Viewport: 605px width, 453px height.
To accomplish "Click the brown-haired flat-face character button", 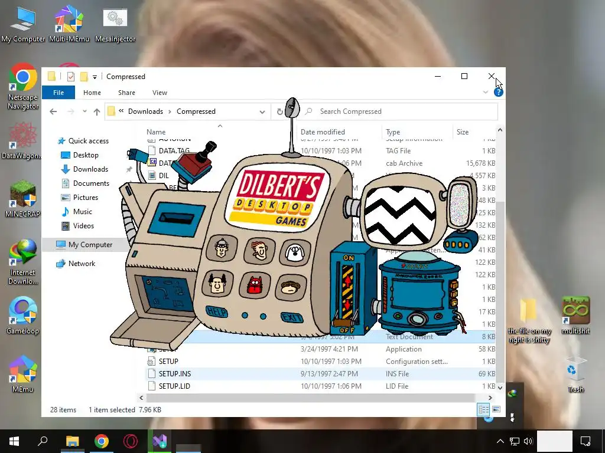I will (290, 287).
